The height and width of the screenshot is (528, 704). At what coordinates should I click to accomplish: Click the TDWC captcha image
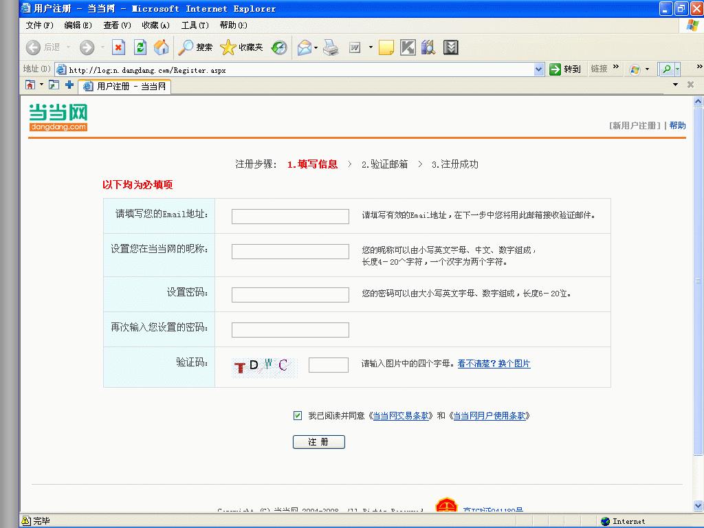click(265, 367)
